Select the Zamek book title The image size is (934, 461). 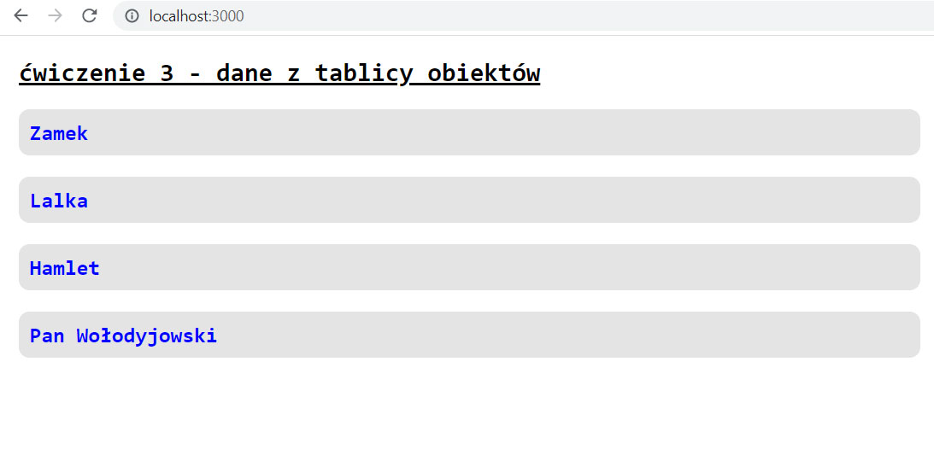(59, 133)
